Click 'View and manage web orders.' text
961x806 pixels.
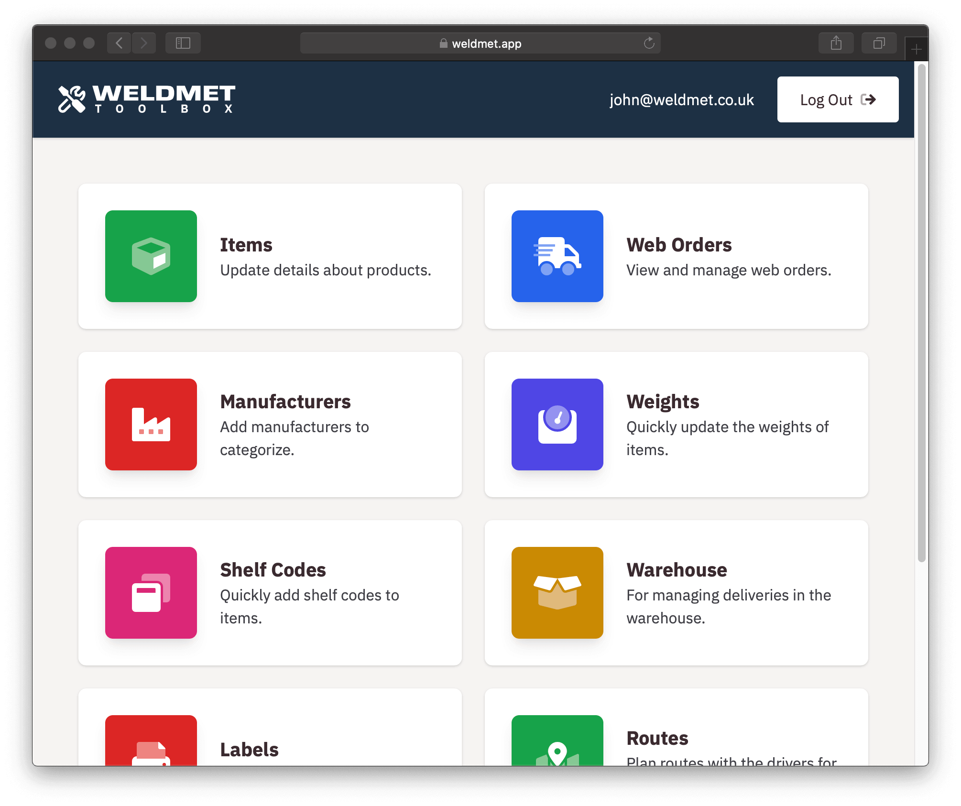point(729,270)
